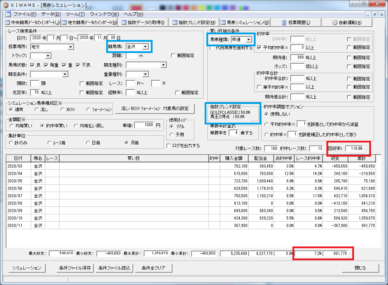
Task: Expand the トラック dropdown
Action: pyautogui.click(x=48, y=56)
